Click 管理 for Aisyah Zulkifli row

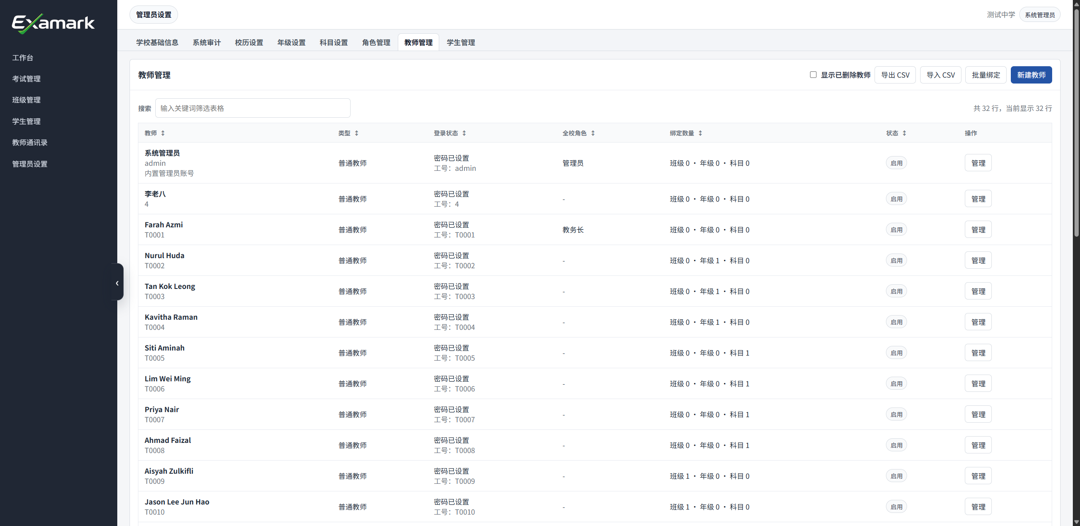978,476
